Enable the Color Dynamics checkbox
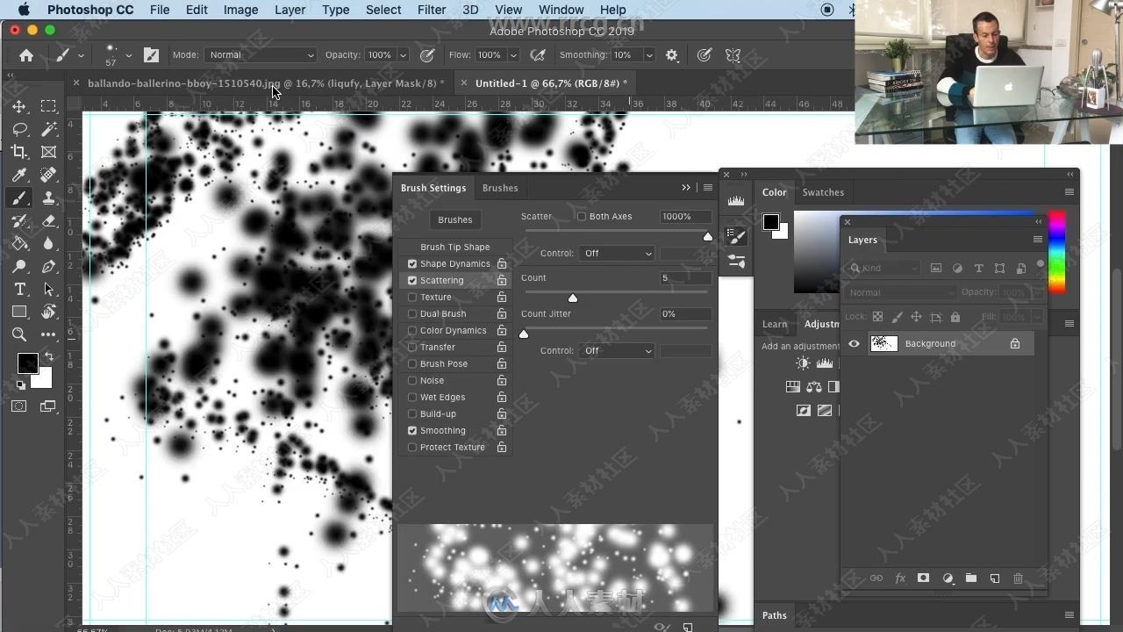Image resolution: width=1123 pixels, height=632 pixels. tap(412, 330)
